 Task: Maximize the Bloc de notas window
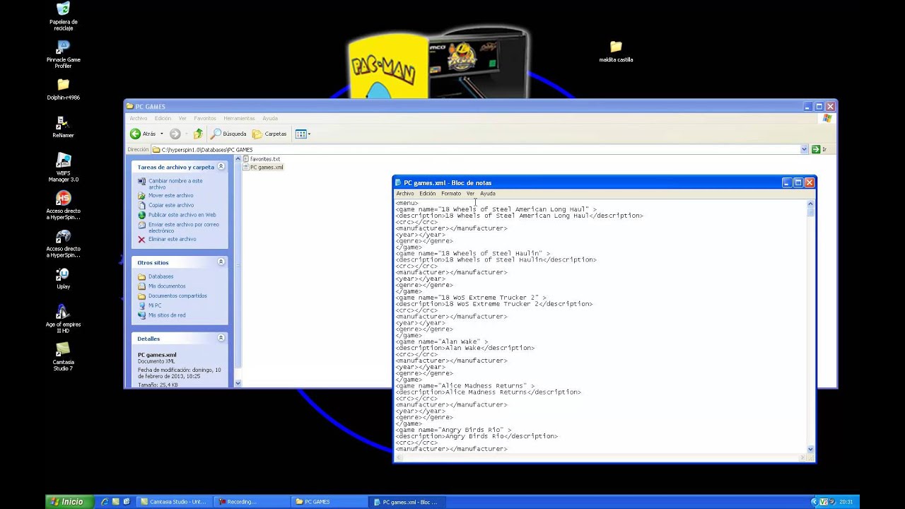click(798, 182)
